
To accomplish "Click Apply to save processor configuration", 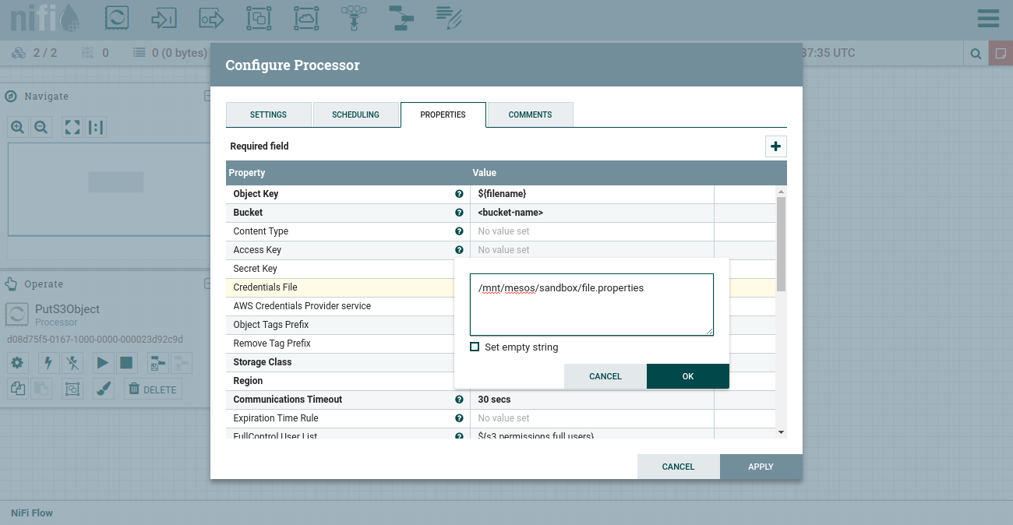I will pyautogui.click(x=761, y=467).
